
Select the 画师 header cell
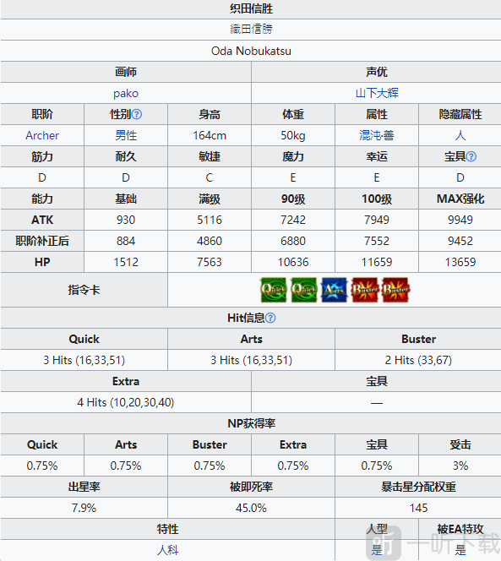pos(126,72)
